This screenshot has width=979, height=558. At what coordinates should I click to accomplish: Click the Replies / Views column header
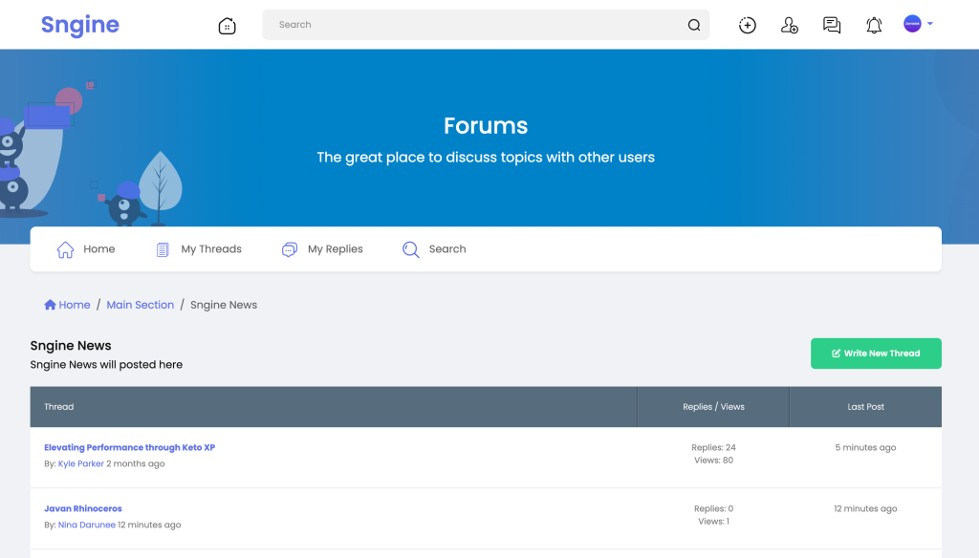pos(713,407)
